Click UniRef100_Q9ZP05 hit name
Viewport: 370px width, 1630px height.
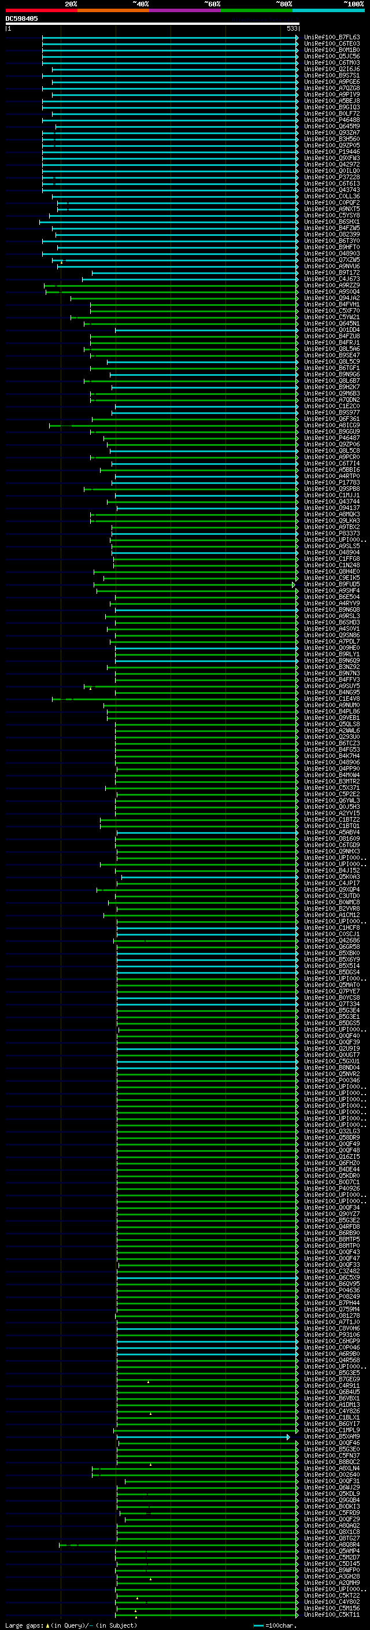coord(332,146)
